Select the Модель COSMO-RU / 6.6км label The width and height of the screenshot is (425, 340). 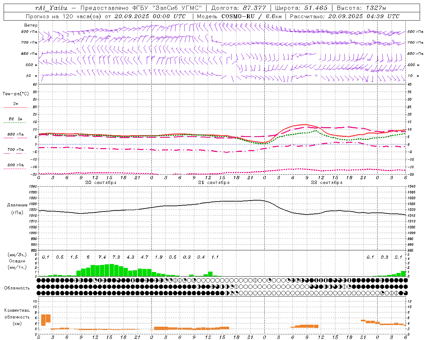[239, 16]
